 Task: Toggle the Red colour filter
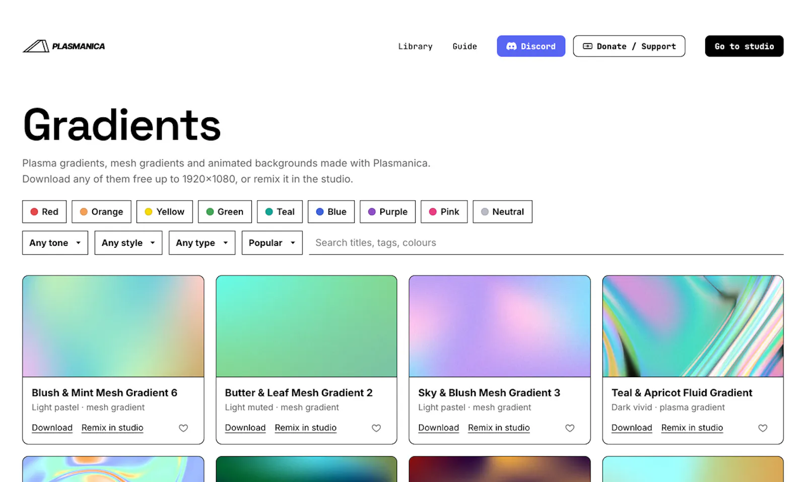[x=44, y=212]
